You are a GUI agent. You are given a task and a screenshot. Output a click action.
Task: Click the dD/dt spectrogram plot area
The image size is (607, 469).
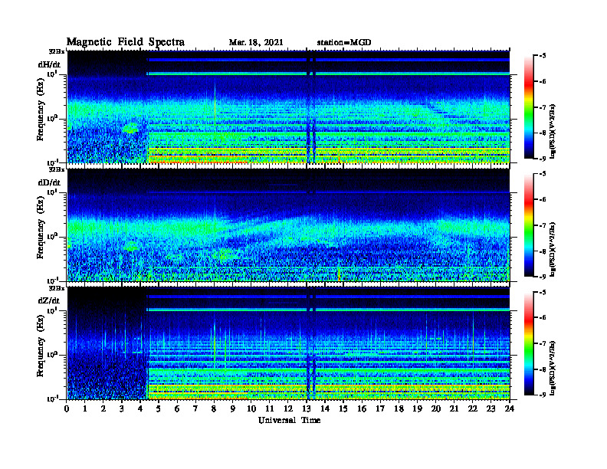pyautogui.click(x=288, y=225)
